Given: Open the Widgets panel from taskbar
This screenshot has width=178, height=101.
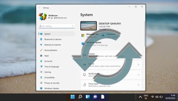Looking at the screenshot, I should pyautogui.click(x=88, y=97).
